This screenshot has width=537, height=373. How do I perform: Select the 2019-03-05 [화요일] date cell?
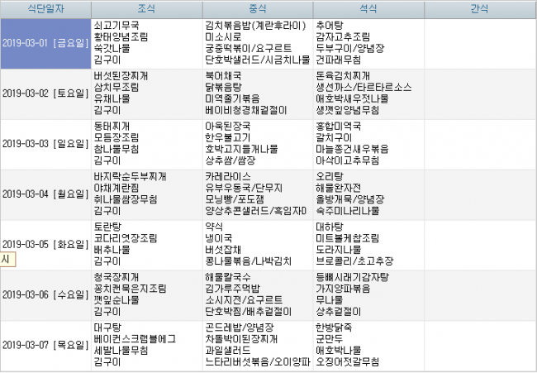click(x=45, y=244)
